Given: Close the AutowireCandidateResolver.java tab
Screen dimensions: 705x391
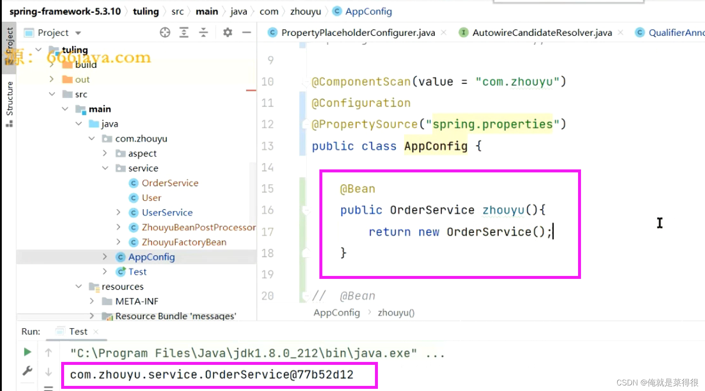Looking at the screenshot, I should point(620,33).
